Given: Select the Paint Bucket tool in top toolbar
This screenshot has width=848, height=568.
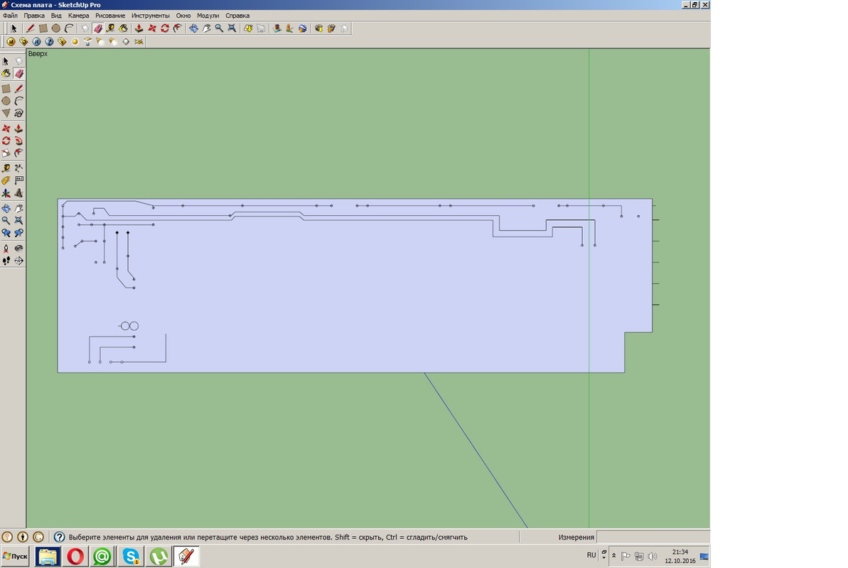Looking at the screenshot, I should [x=123, y=28].
